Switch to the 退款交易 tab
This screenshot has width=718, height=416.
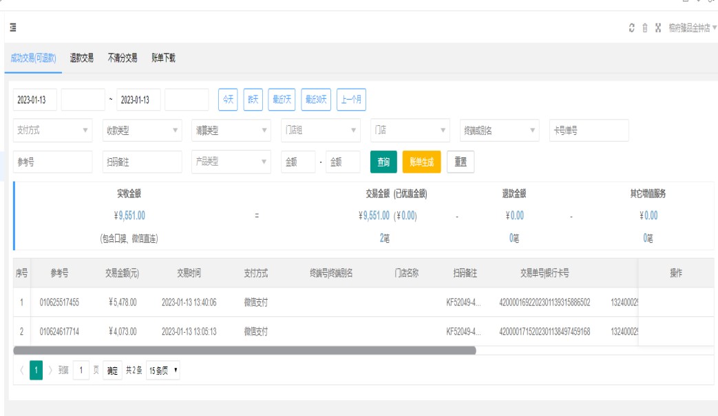(x=82, y=58)
